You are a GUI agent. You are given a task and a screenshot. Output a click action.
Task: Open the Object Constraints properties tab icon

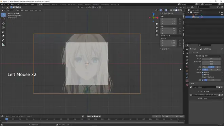coord(187,77)
